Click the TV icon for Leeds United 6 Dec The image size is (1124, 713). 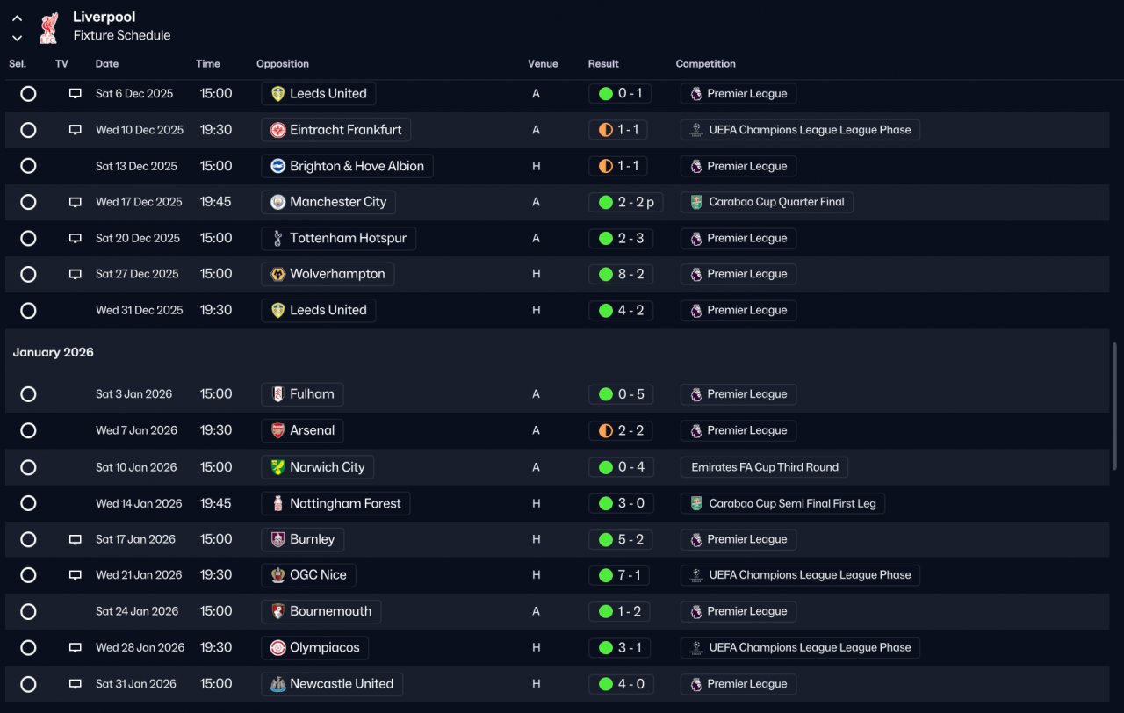[x=76, y=94]
